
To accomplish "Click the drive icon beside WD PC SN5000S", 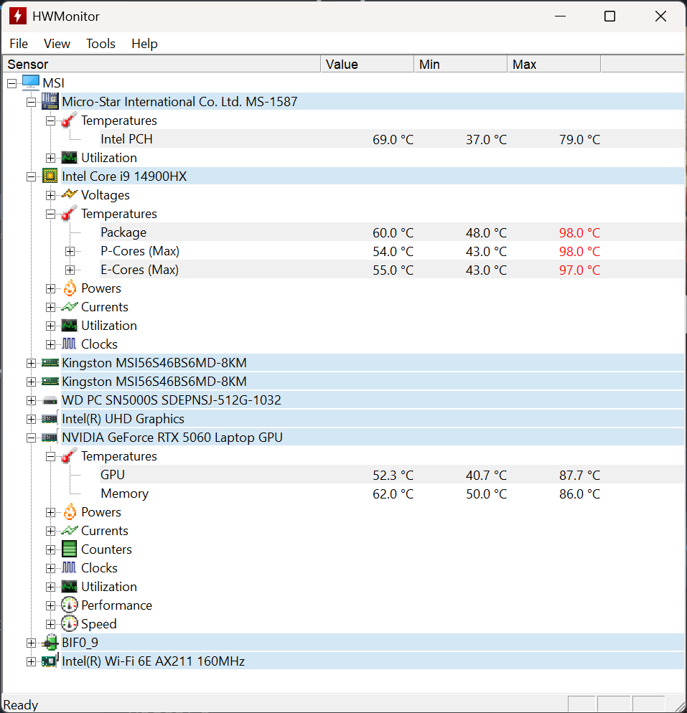I will [x=50, y=400].
